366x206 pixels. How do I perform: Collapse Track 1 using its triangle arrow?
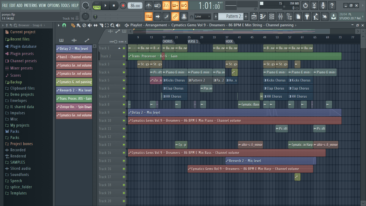(119, 48)
